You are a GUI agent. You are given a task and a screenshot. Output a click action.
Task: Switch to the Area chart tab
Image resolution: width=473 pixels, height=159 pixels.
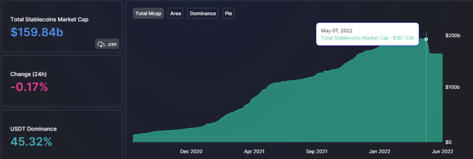(x=176, y=14)
